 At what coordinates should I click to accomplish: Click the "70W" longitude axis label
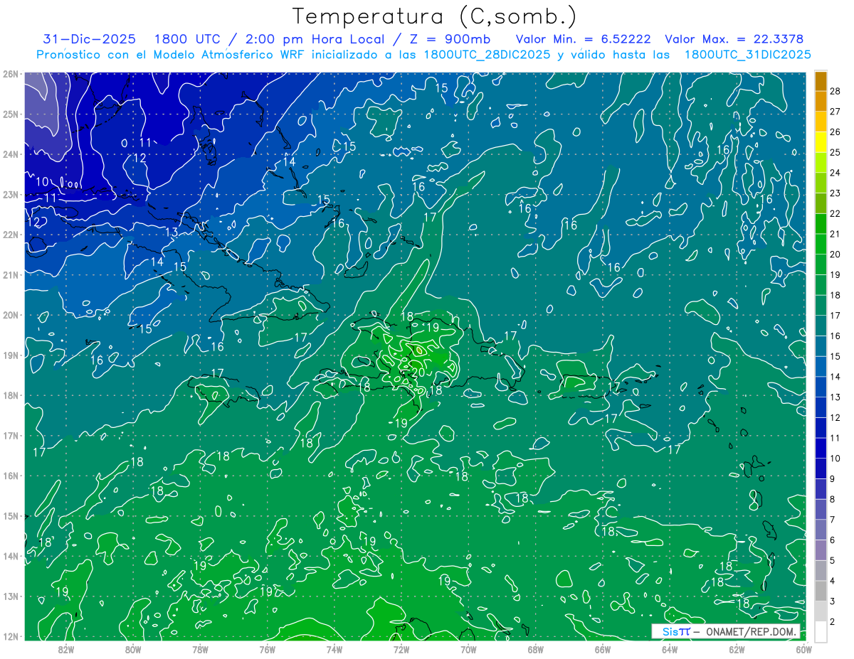point(468,648)
